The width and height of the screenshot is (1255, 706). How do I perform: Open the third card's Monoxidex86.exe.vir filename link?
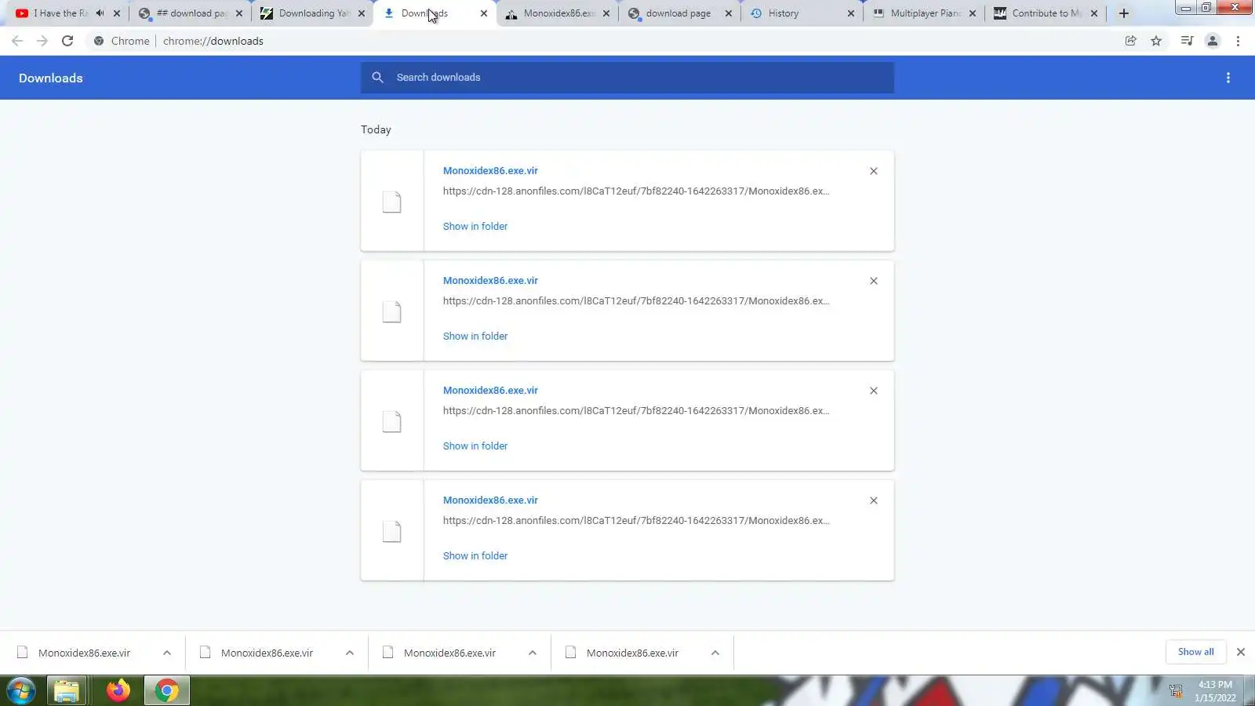click(490, 390)
